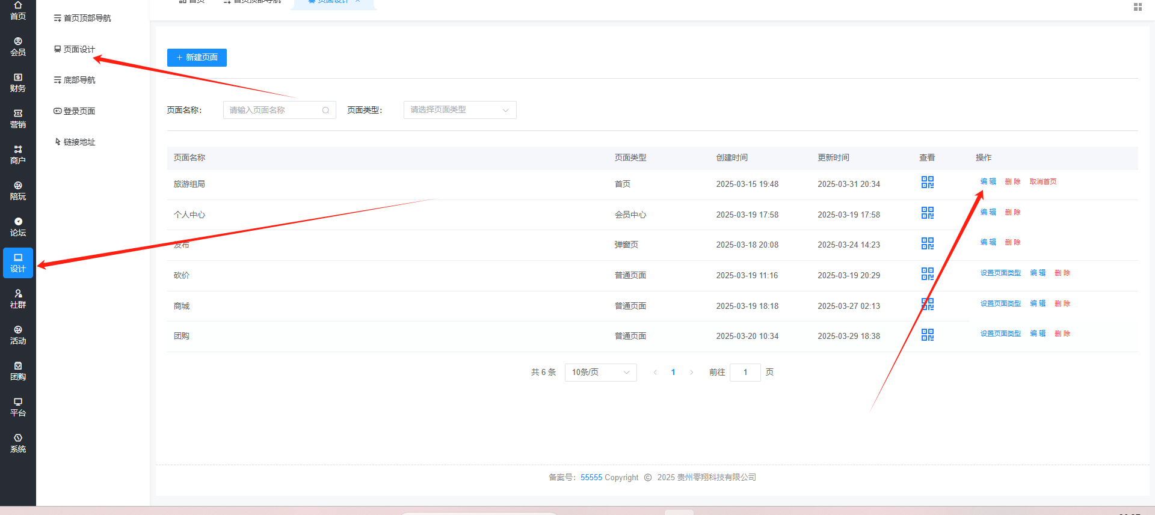Go to next page arrow in pagination
Screen dimensions: 1155x515
[692, 373]
